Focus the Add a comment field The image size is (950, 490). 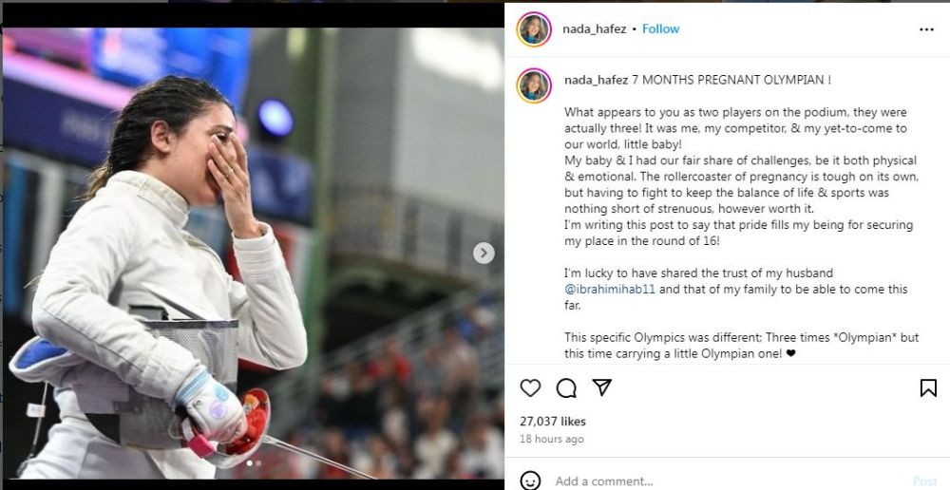[727, 481]
